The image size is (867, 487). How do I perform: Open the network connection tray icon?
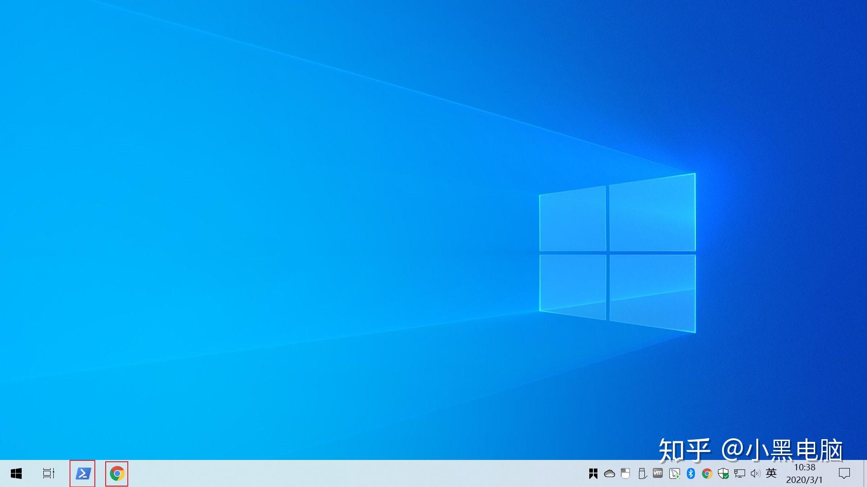click(740, 473)
